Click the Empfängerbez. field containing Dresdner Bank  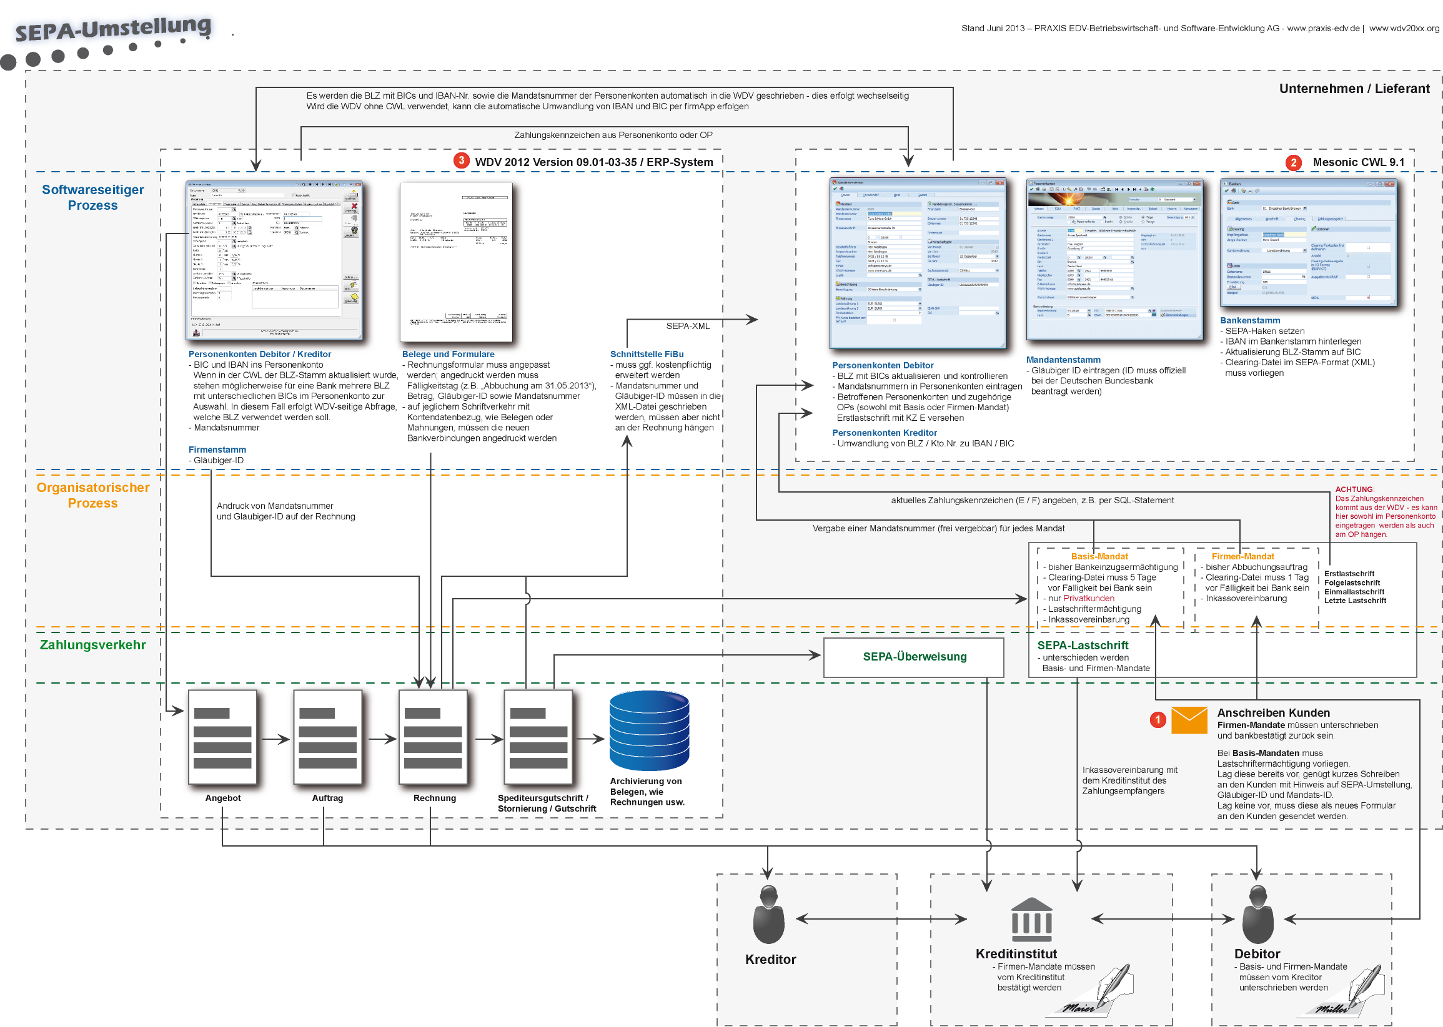pos(1284,235)
